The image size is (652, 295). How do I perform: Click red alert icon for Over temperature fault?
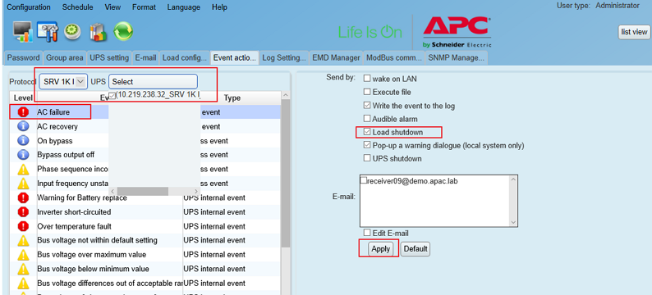[x=24, y=226]
